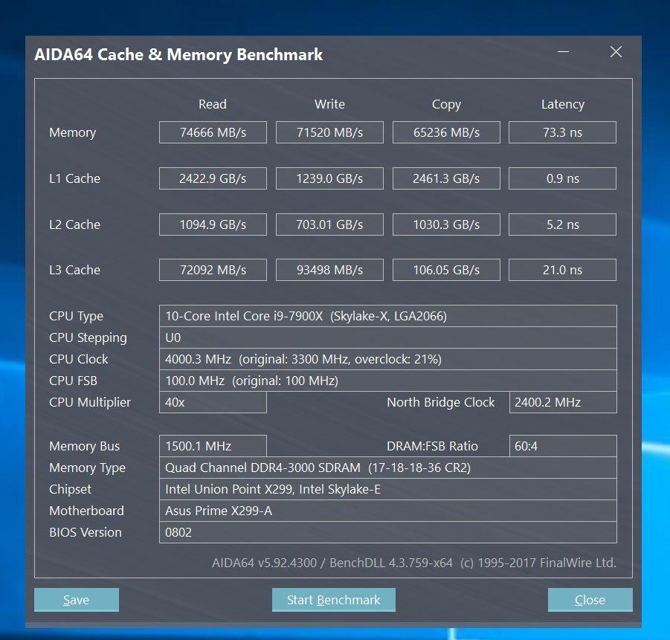Click the CPU Type field
Image resolution: width=670 pixels, height=640 pixels.
pyautogui.click(x=387, y=316)
